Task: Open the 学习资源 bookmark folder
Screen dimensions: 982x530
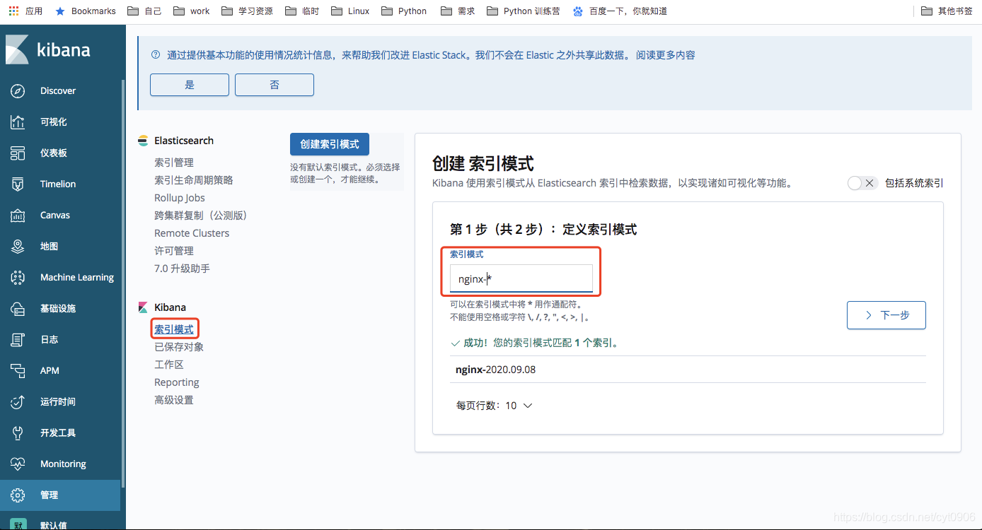Action: pos(247,11)
